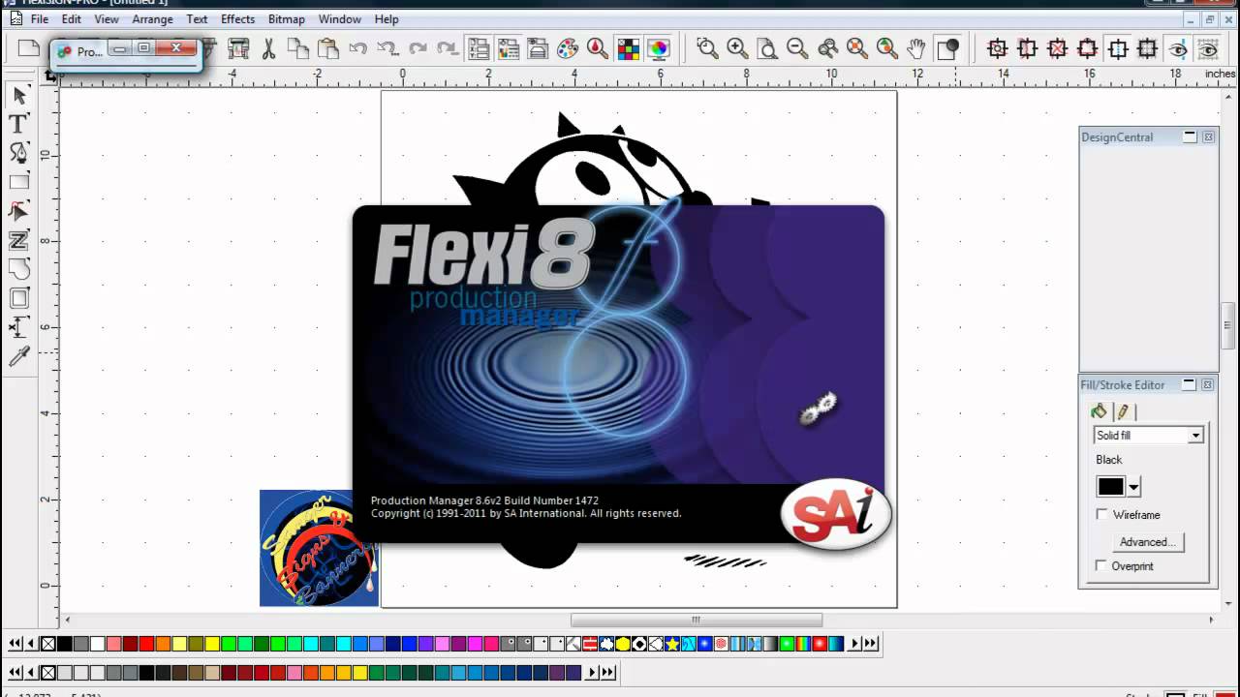1240x697 pixels.
Task: Open the File menu
Action: coord(40,19)
